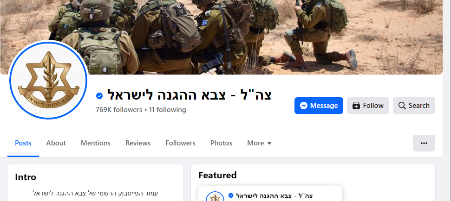Open the Followers tab

180,143
